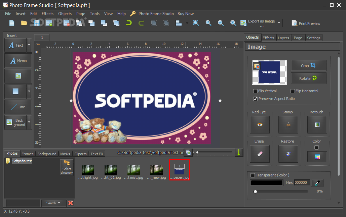Switch to the Settings tab

click(314, 38)
